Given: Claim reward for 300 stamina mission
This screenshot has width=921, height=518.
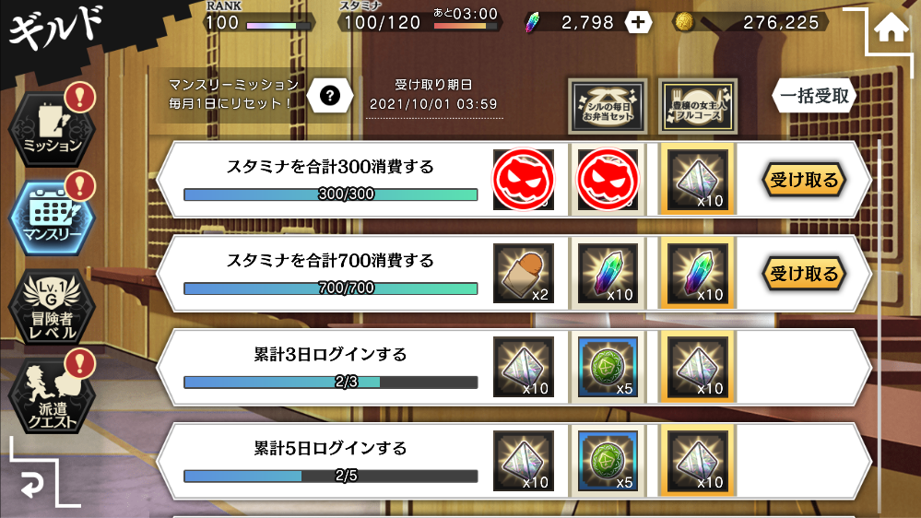Looking at the screenshot, I should [804, 180].
